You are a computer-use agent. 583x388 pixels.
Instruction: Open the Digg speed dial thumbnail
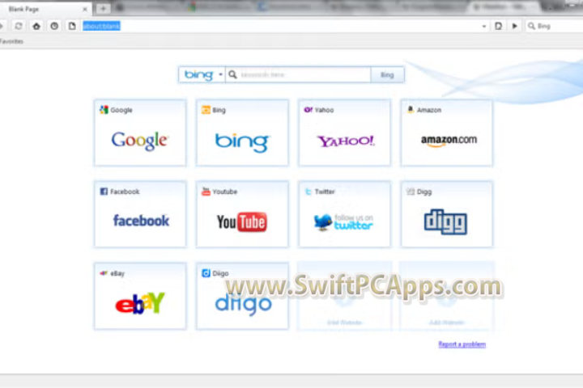446,214
